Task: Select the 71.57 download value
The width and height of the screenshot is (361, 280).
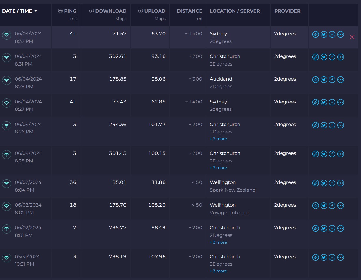Action: (x=119, y=33)
